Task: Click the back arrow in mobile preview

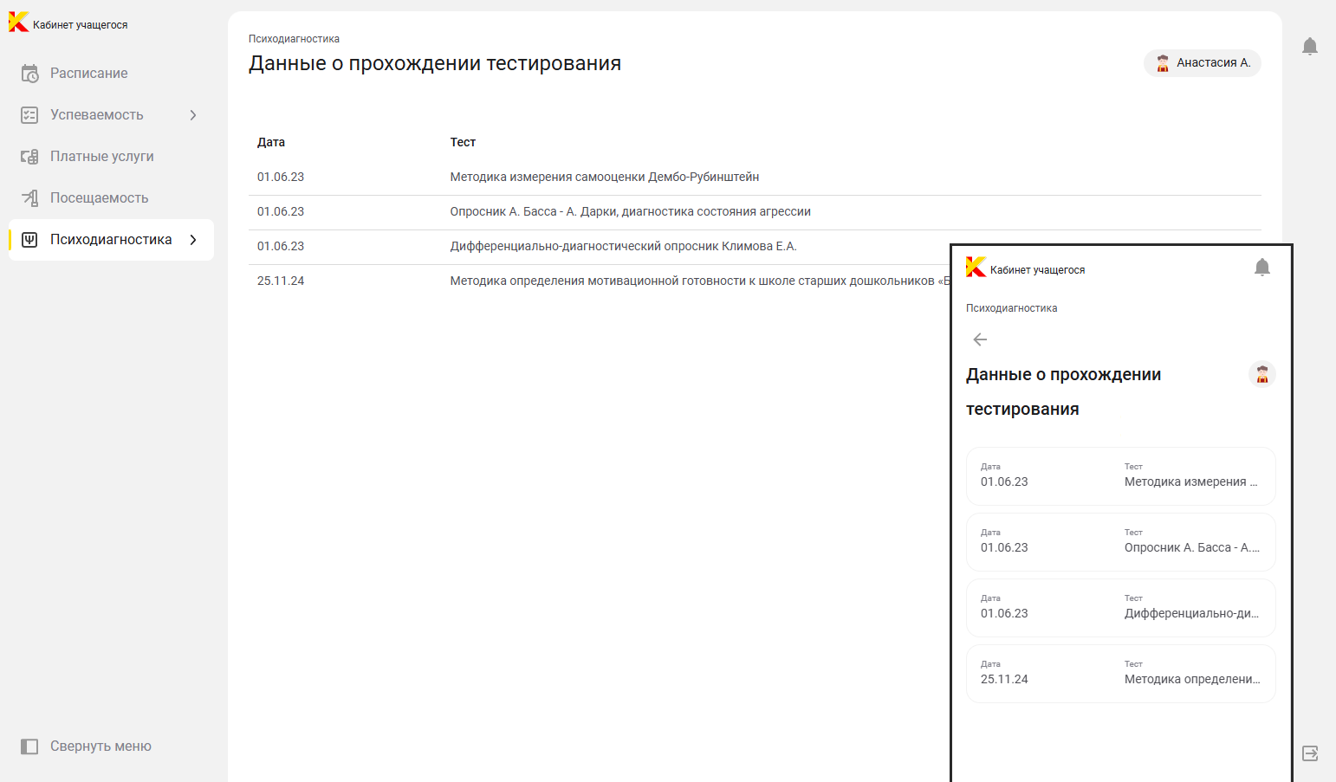Action: pos(980,339)
